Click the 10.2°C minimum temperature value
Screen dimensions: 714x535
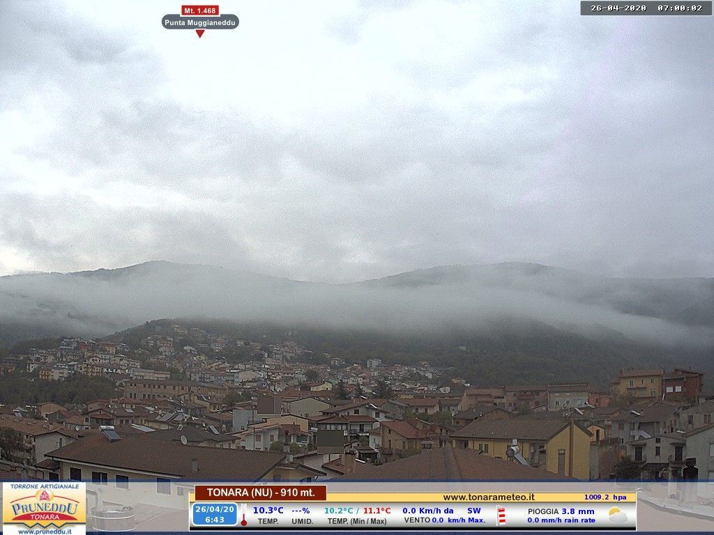(x=338, y=511)
